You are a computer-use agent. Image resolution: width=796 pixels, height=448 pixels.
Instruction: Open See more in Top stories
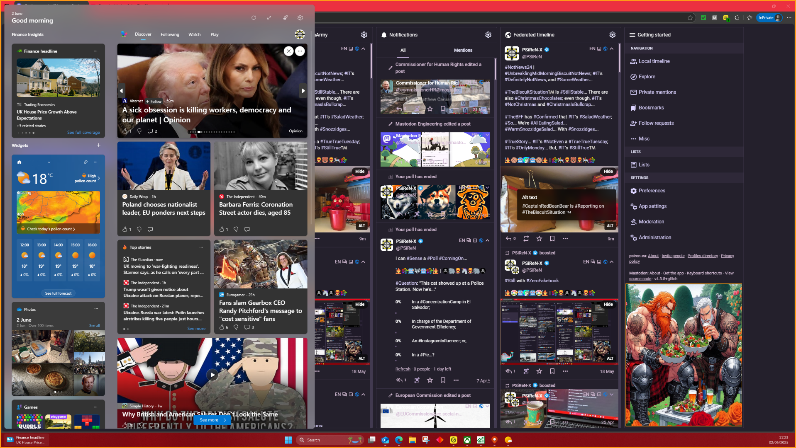196,329
